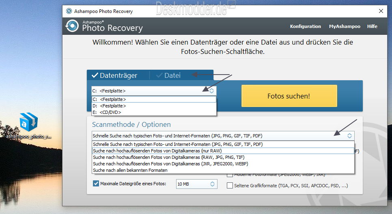
Task: Open the ashampoo_photo_r... desktop installer icon
Action: pyautogui.click(x=28, y=126)
